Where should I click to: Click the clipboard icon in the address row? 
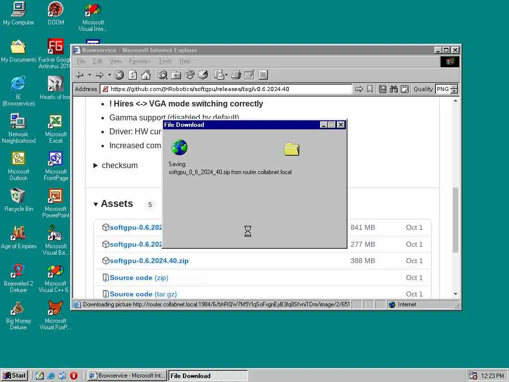point(405,89)
